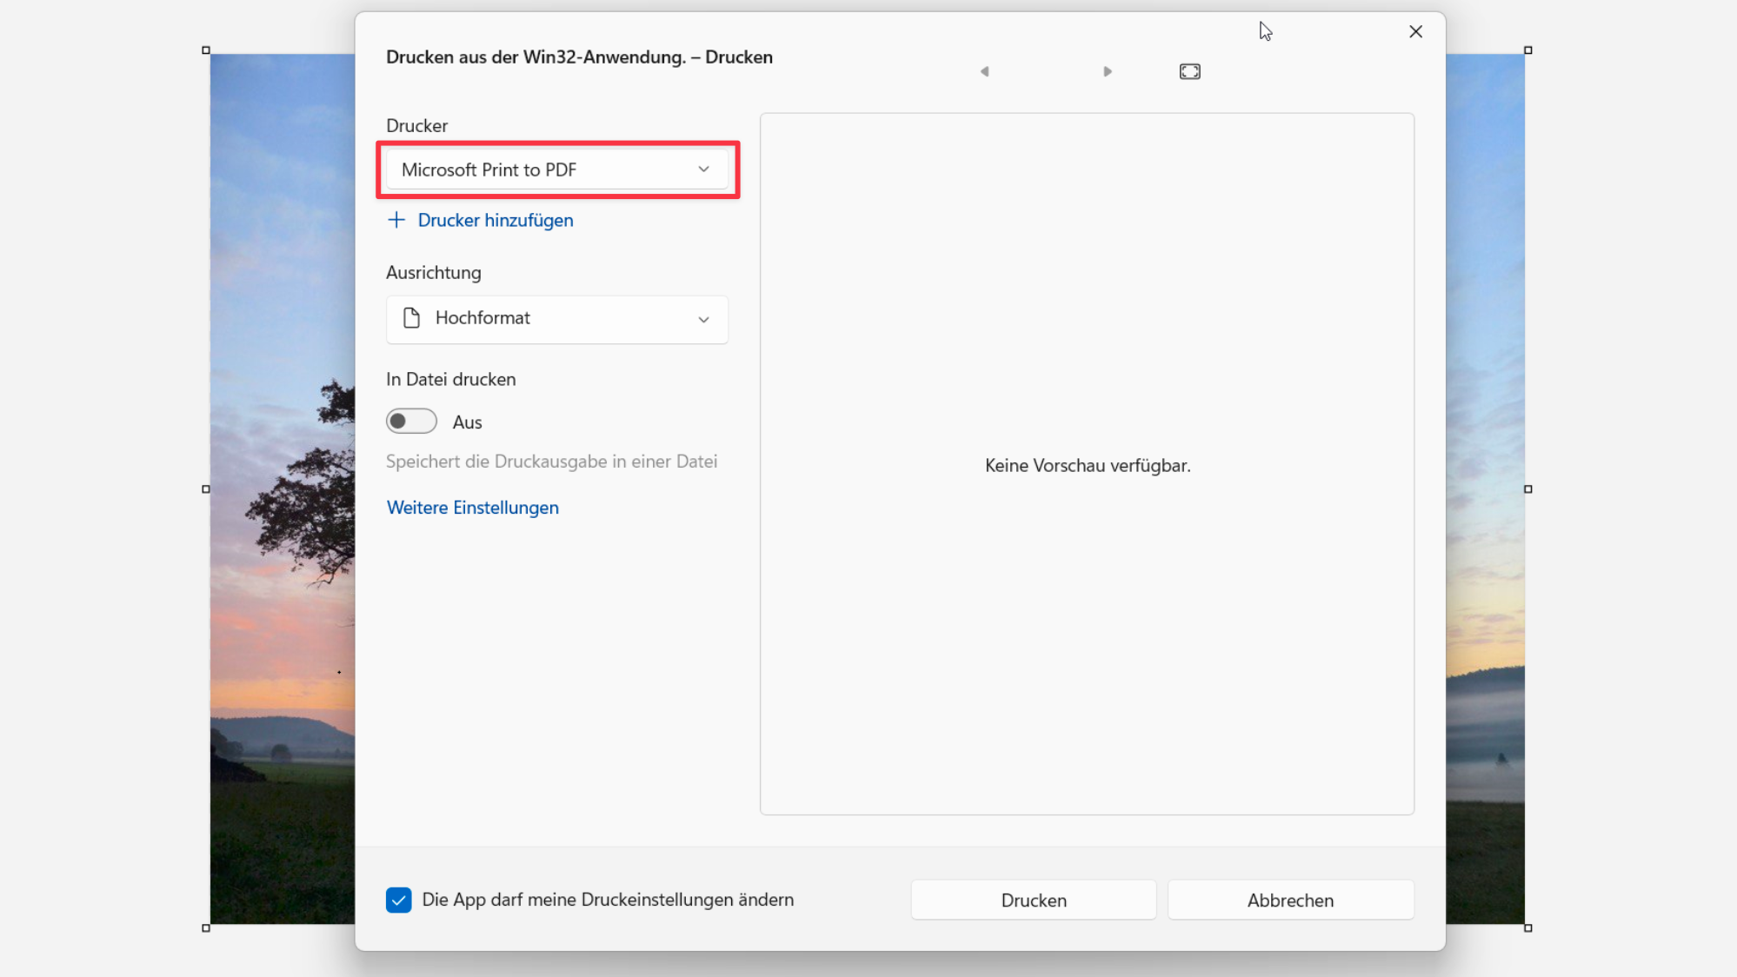Uncheck App darf meine Druckeinstellungen ändern
Screen dimensions: 1737x977
click(399, 900)
